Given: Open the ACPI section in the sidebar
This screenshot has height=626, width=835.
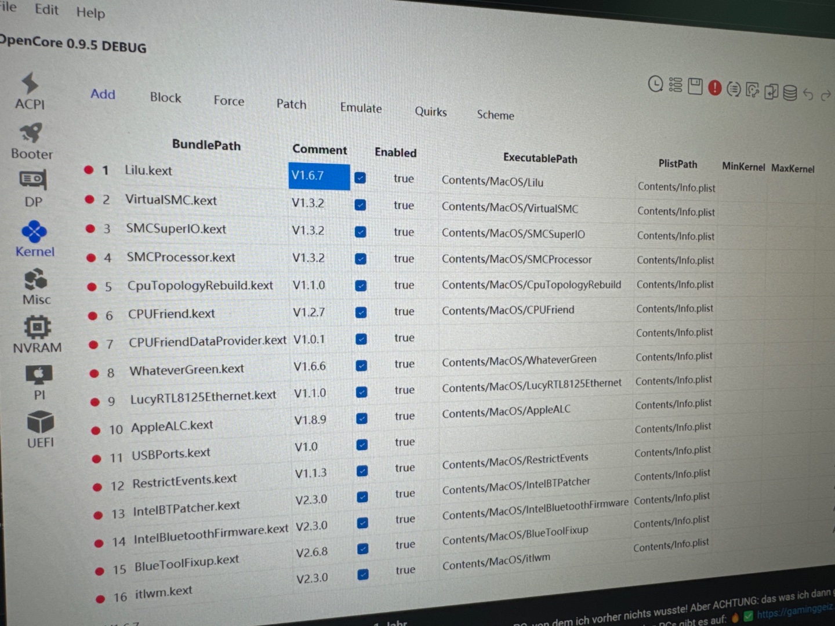Looking at the screenshot, I should coord(30,90).
